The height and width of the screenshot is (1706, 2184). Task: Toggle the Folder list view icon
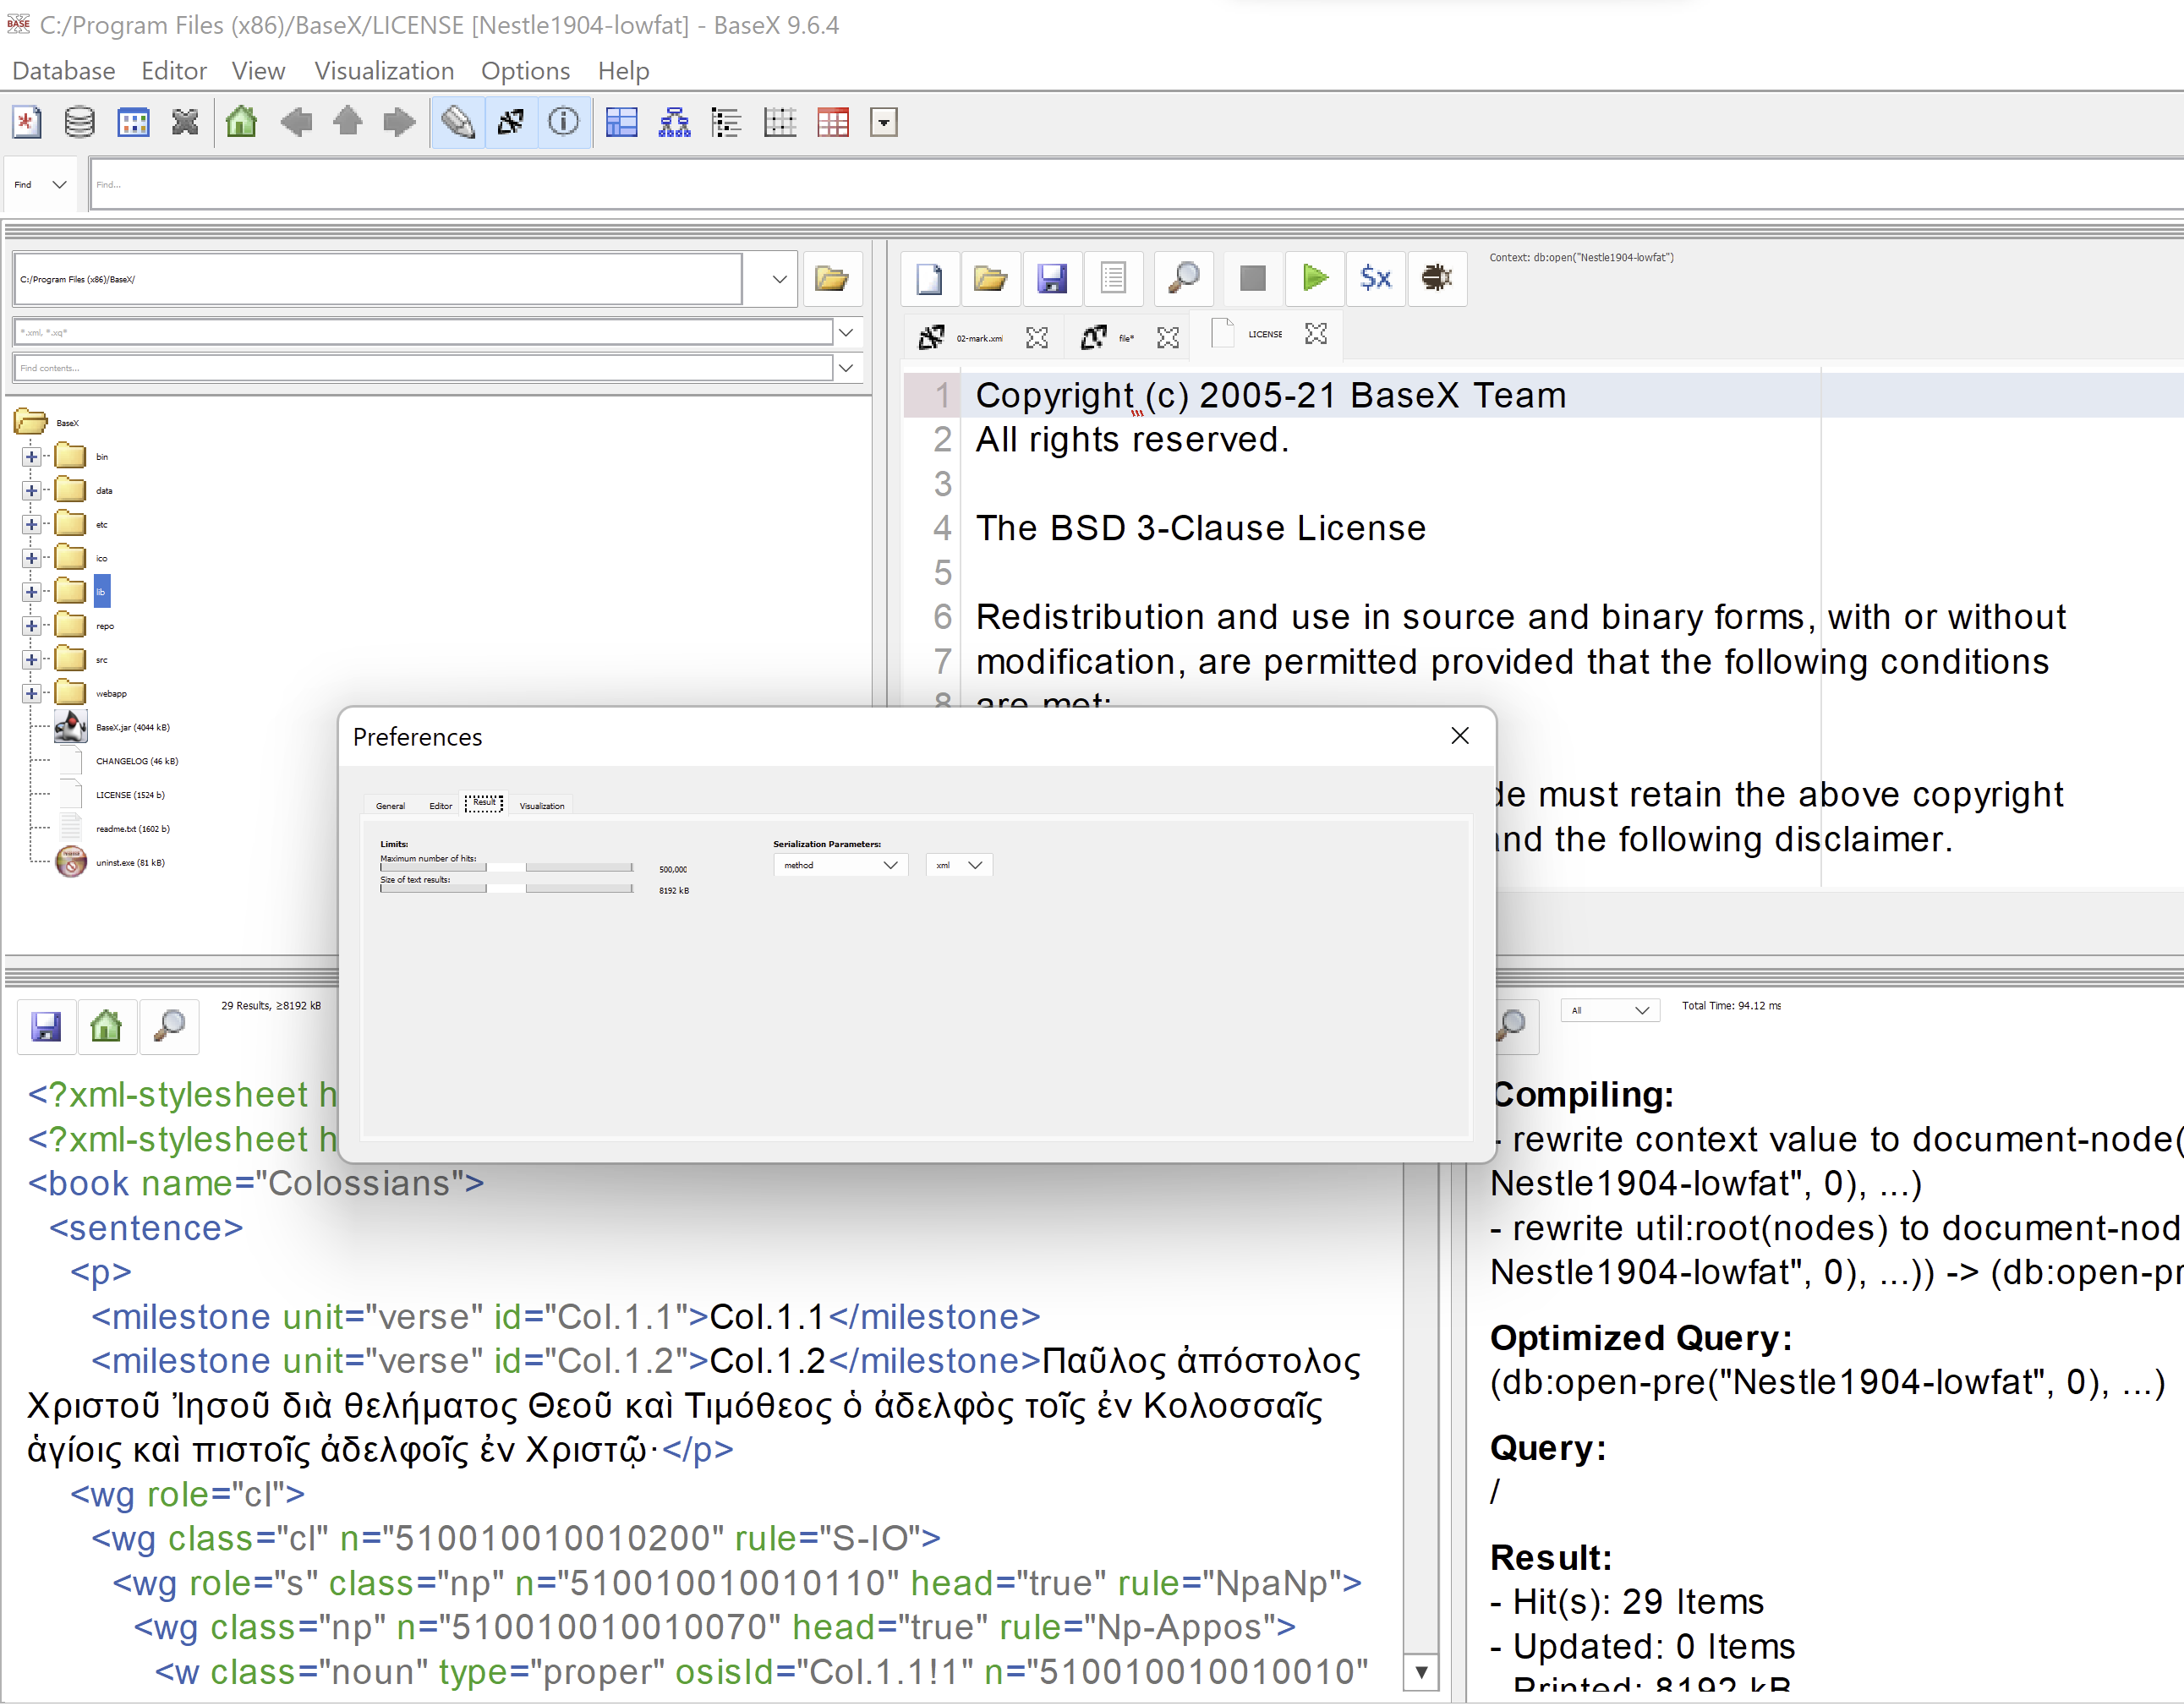pos(727,123)
